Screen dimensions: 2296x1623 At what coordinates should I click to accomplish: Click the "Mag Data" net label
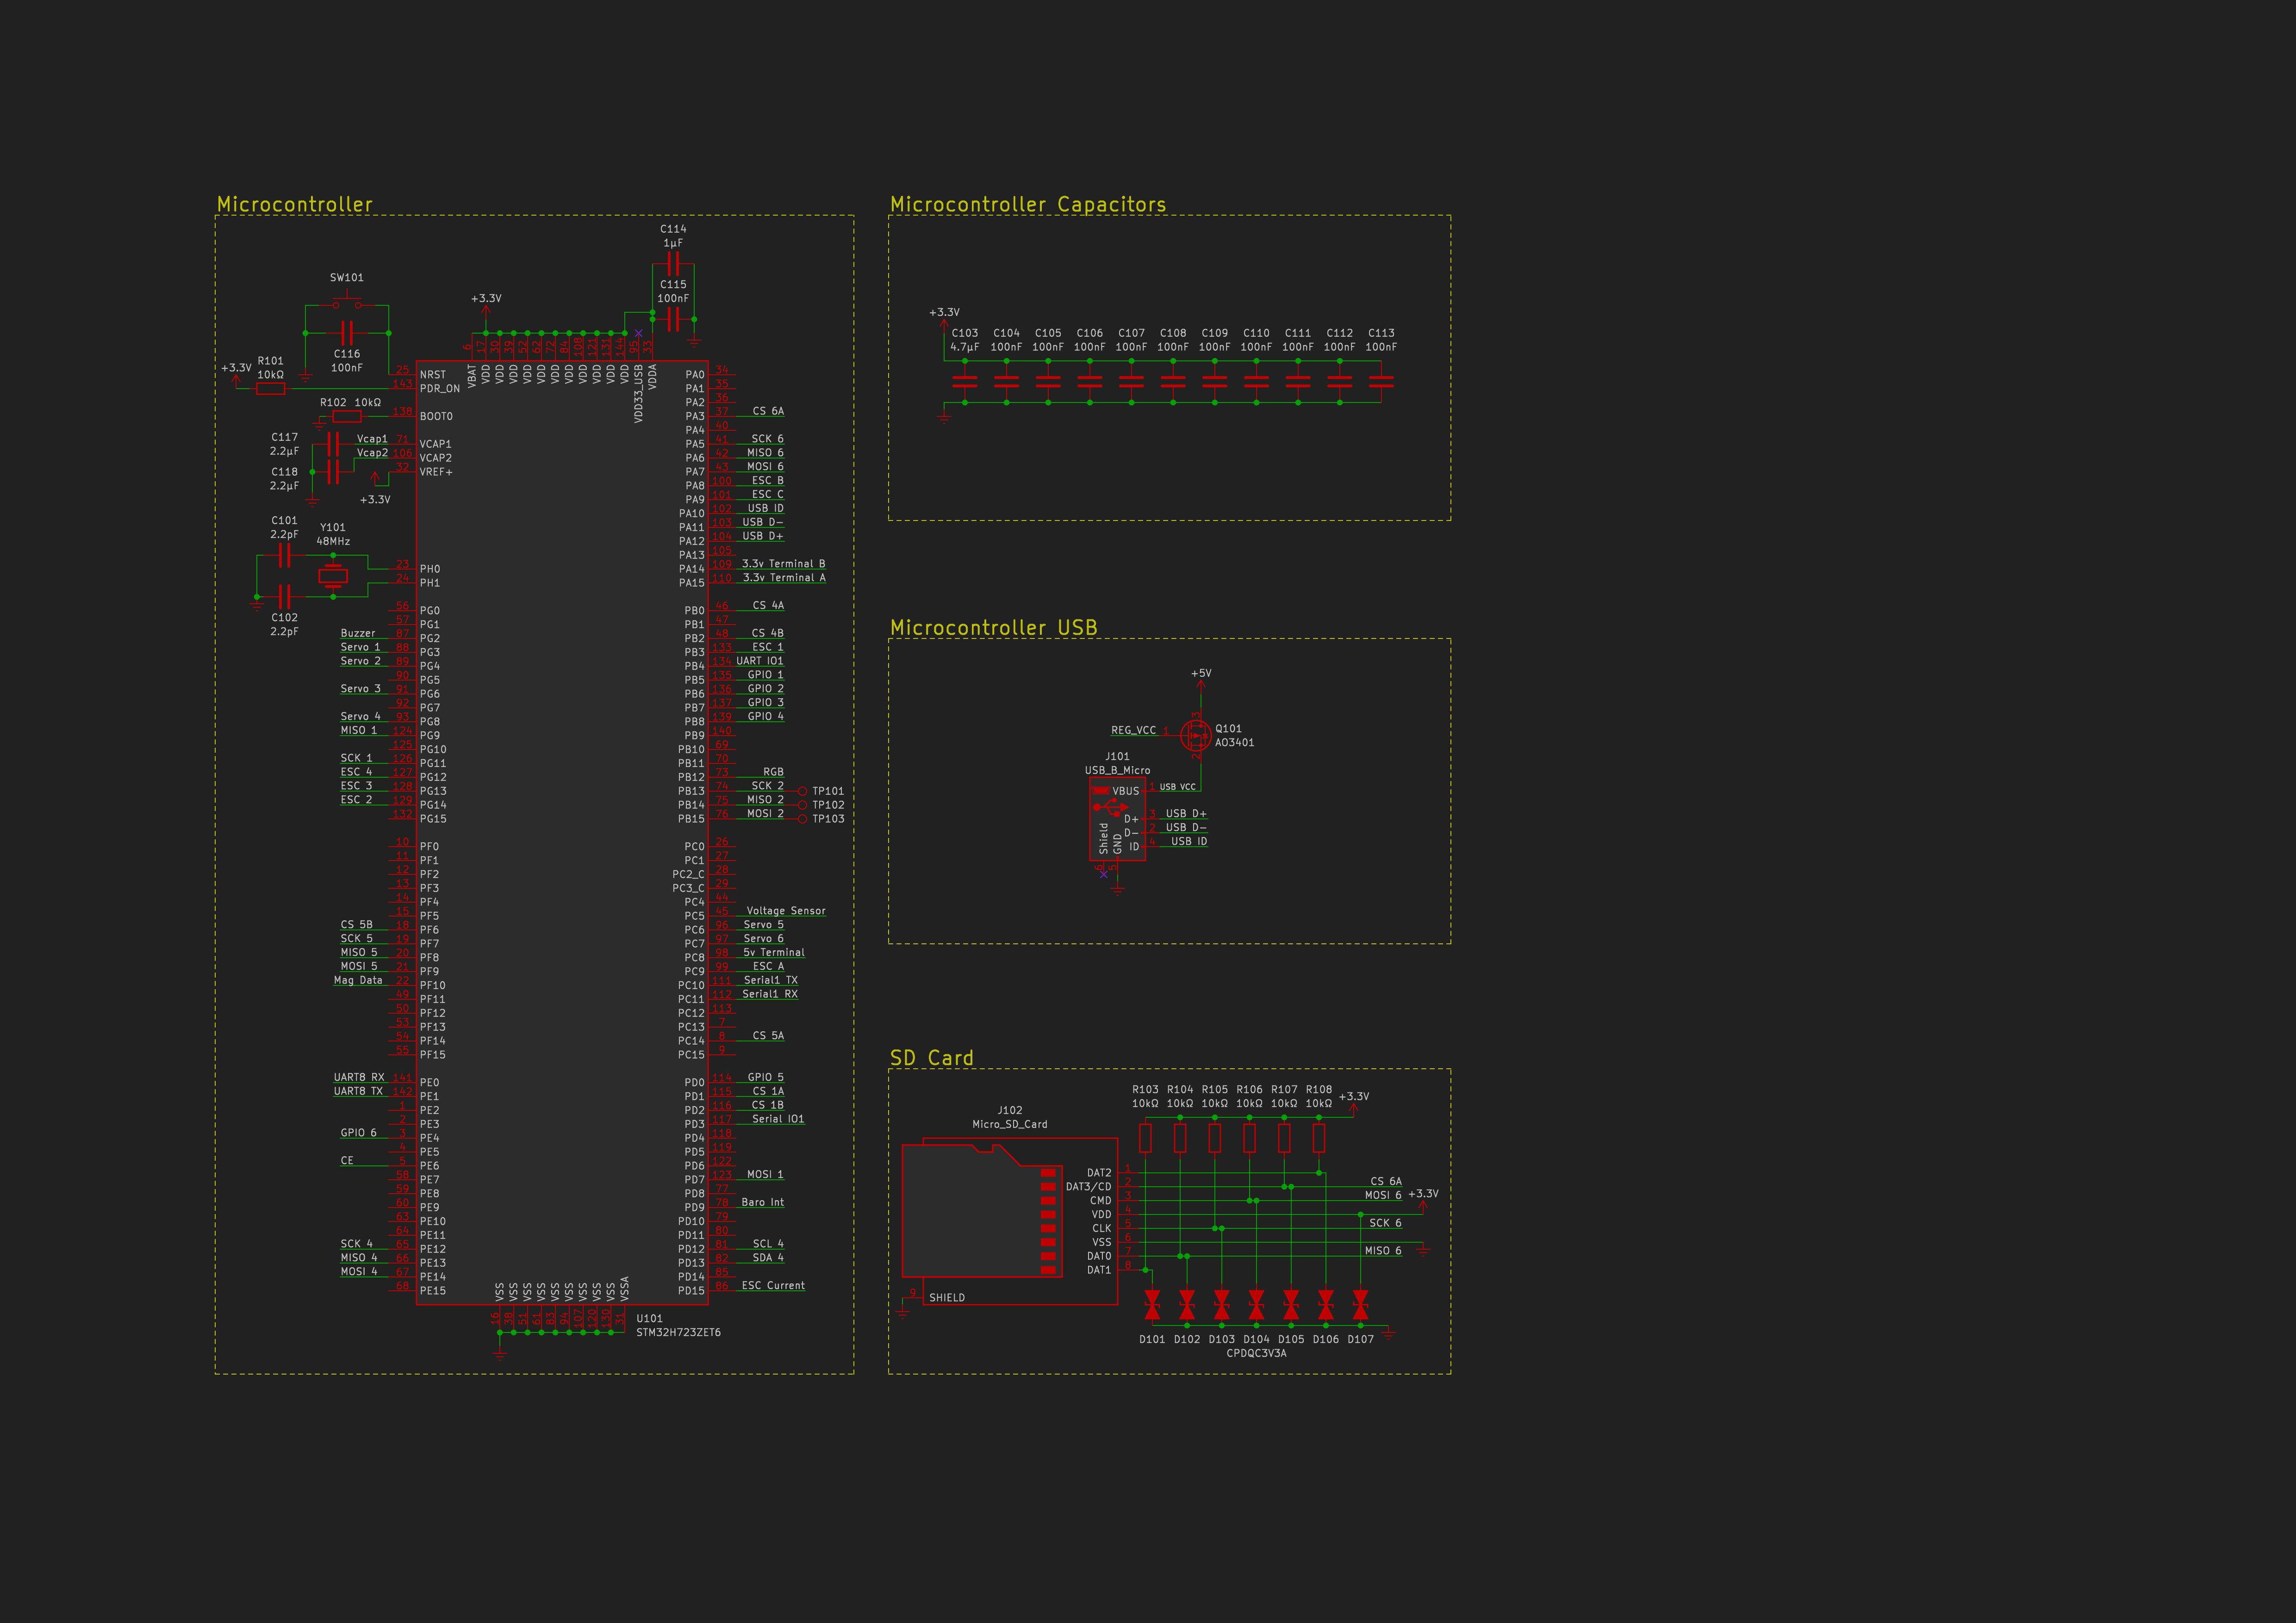pos(358,980)
